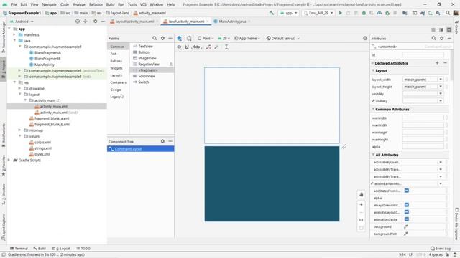Image resolution: width=460 pixels, height=258 pixels.
Task: Pick background resource with eyedropper icon
Action: (406, 226)
